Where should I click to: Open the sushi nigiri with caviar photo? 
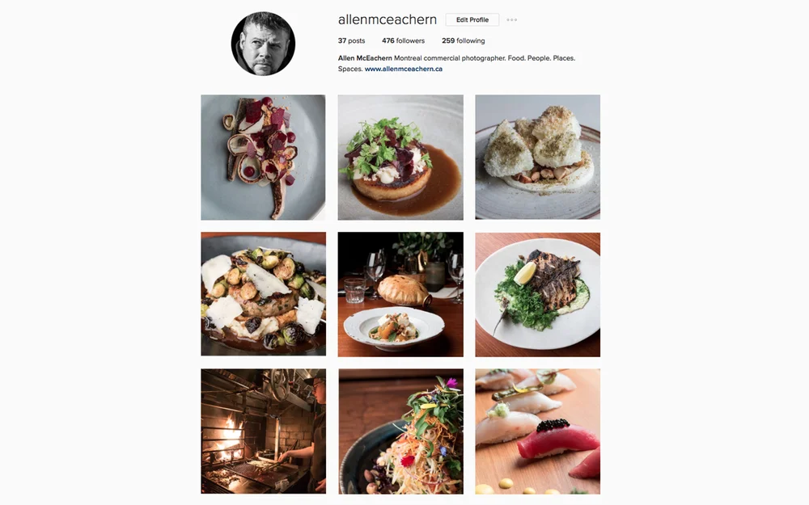click(x=538, y=431)
